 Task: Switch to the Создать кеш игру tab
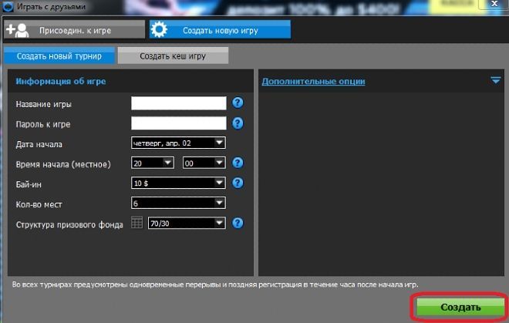coord(173,56)
